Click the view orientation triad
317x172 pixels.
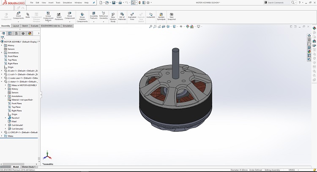(47, 155)
